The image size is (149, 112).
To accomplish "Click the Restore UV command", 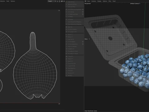I will pyautogui.click(x=74, y=73).
